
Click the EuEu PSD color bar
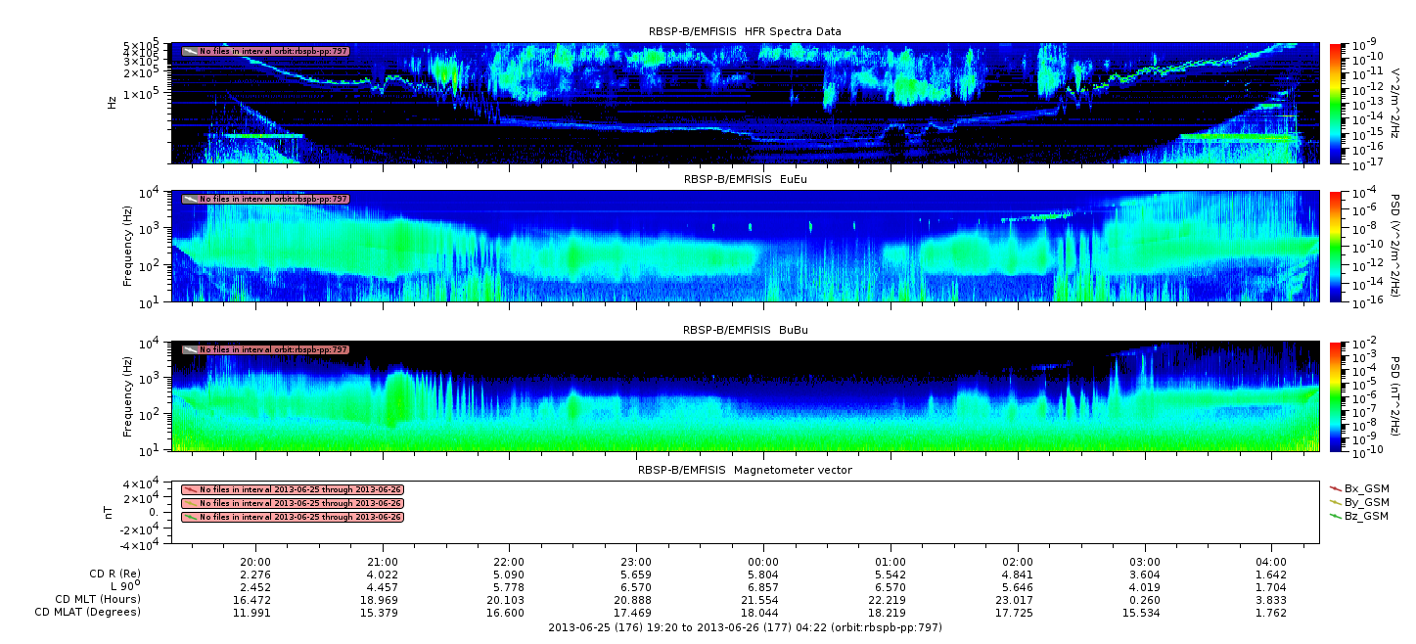(x=1337, y=246)
